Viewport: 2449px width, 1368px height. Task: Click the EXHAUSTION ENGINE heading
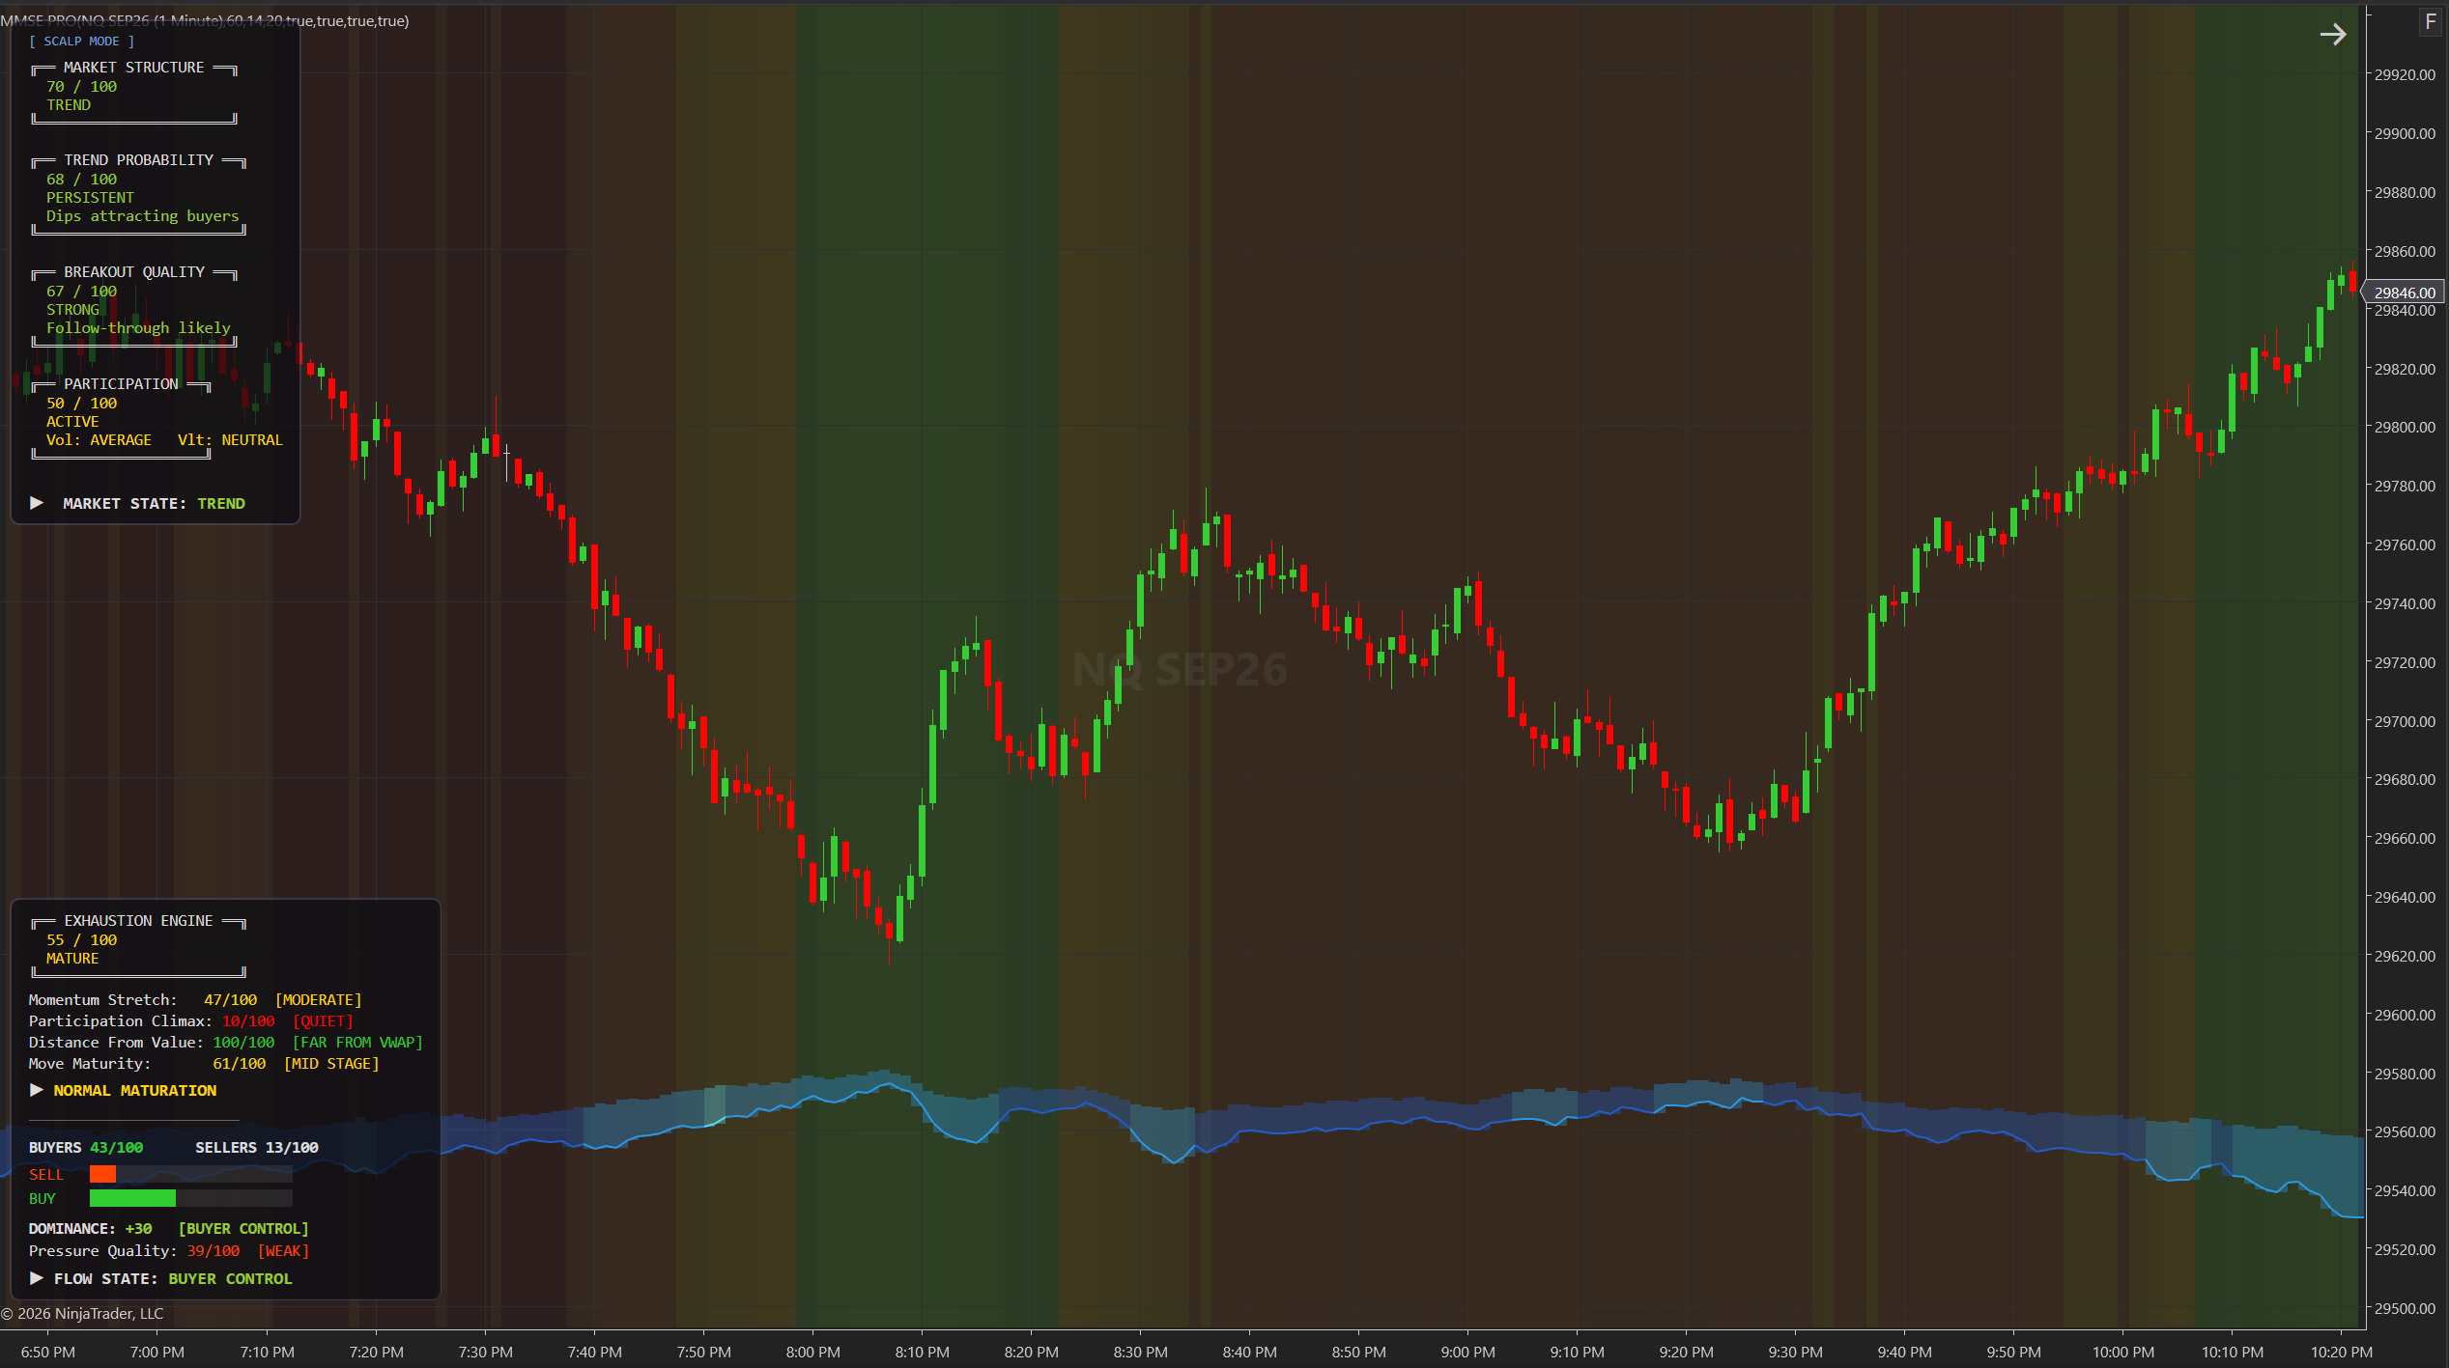[x=139, y=921]
